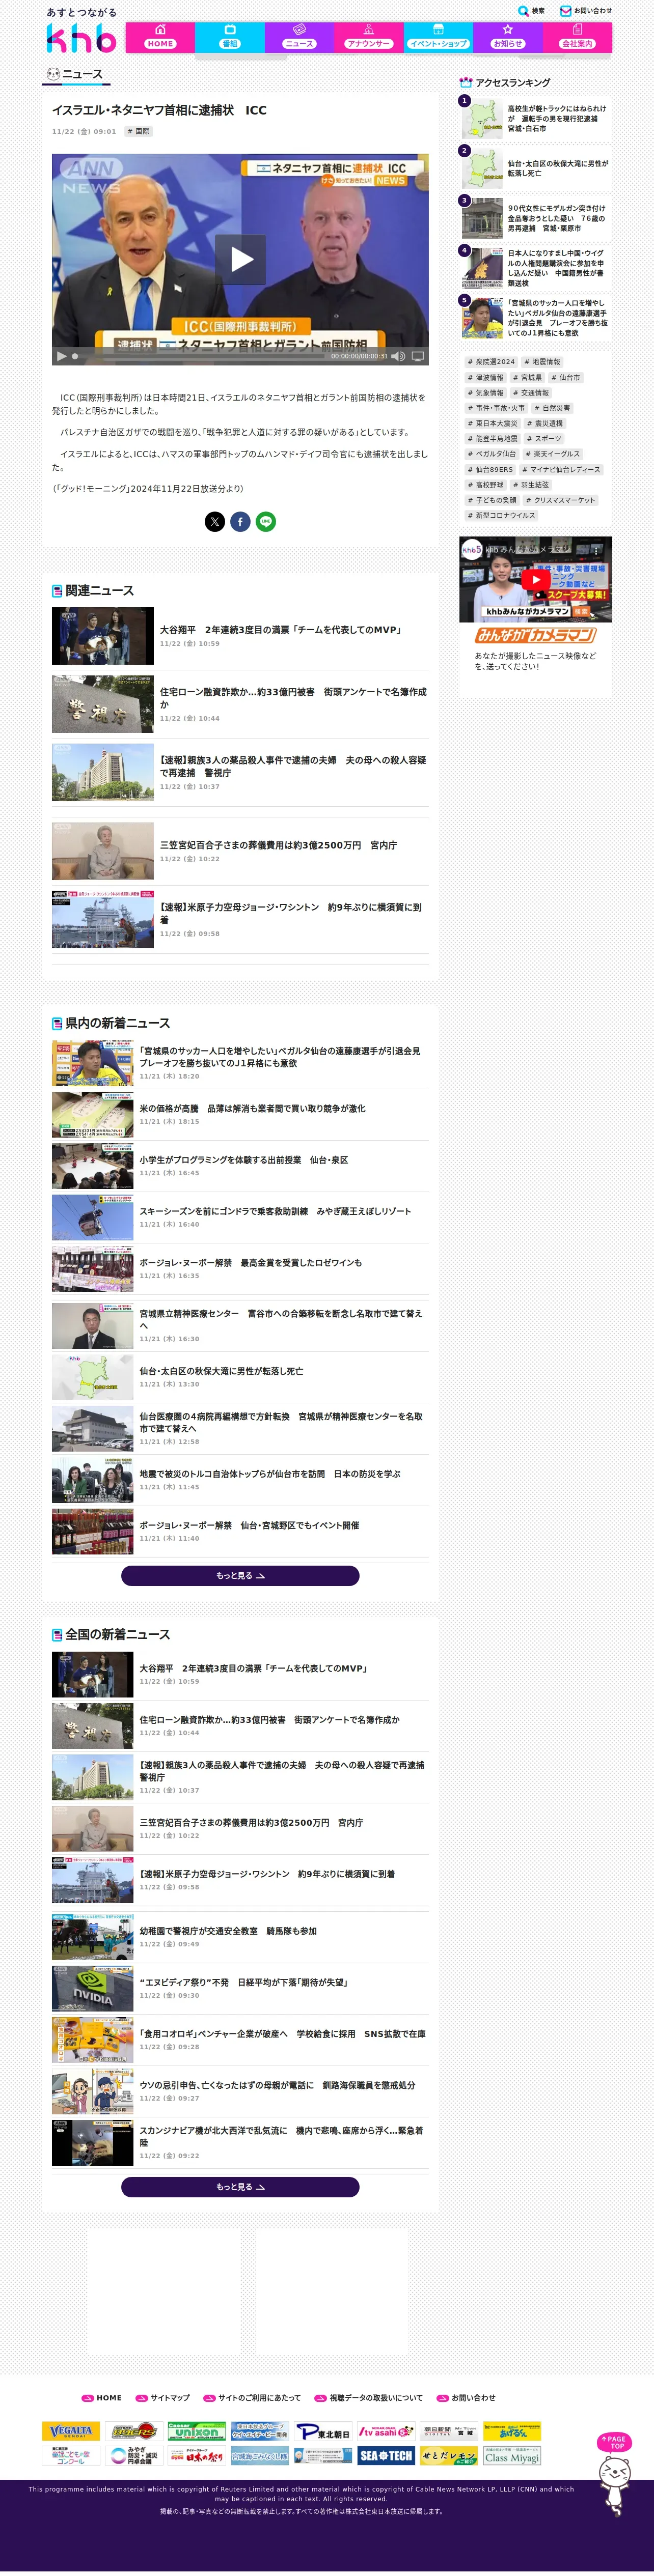Click もっと見る under 全国の新着ニュース
654x2576 pixels.
(x=240, y=2187)
